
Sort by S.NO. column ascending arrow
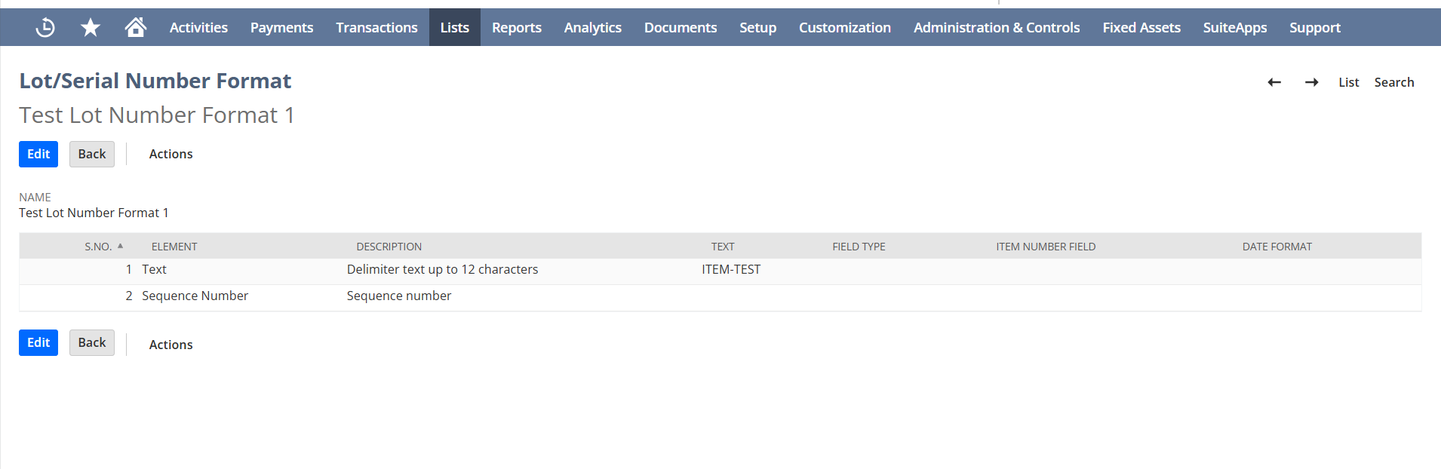pyautogui.click(x=120, y=246)
